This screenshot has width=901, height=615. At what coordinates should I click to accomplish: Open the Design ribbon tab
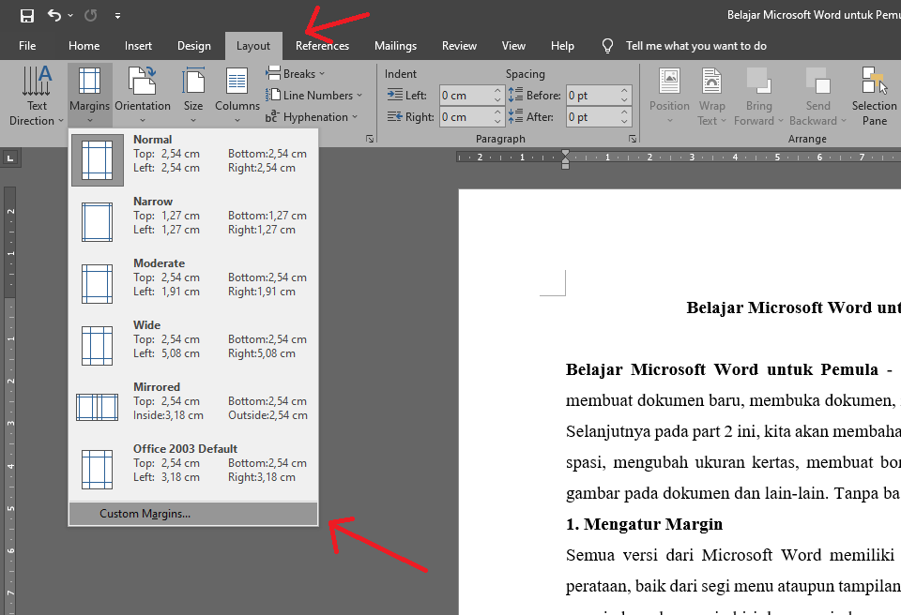pos(194,45)
